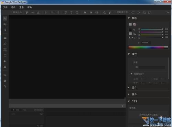Select the Tag tool

coord(5,38)
